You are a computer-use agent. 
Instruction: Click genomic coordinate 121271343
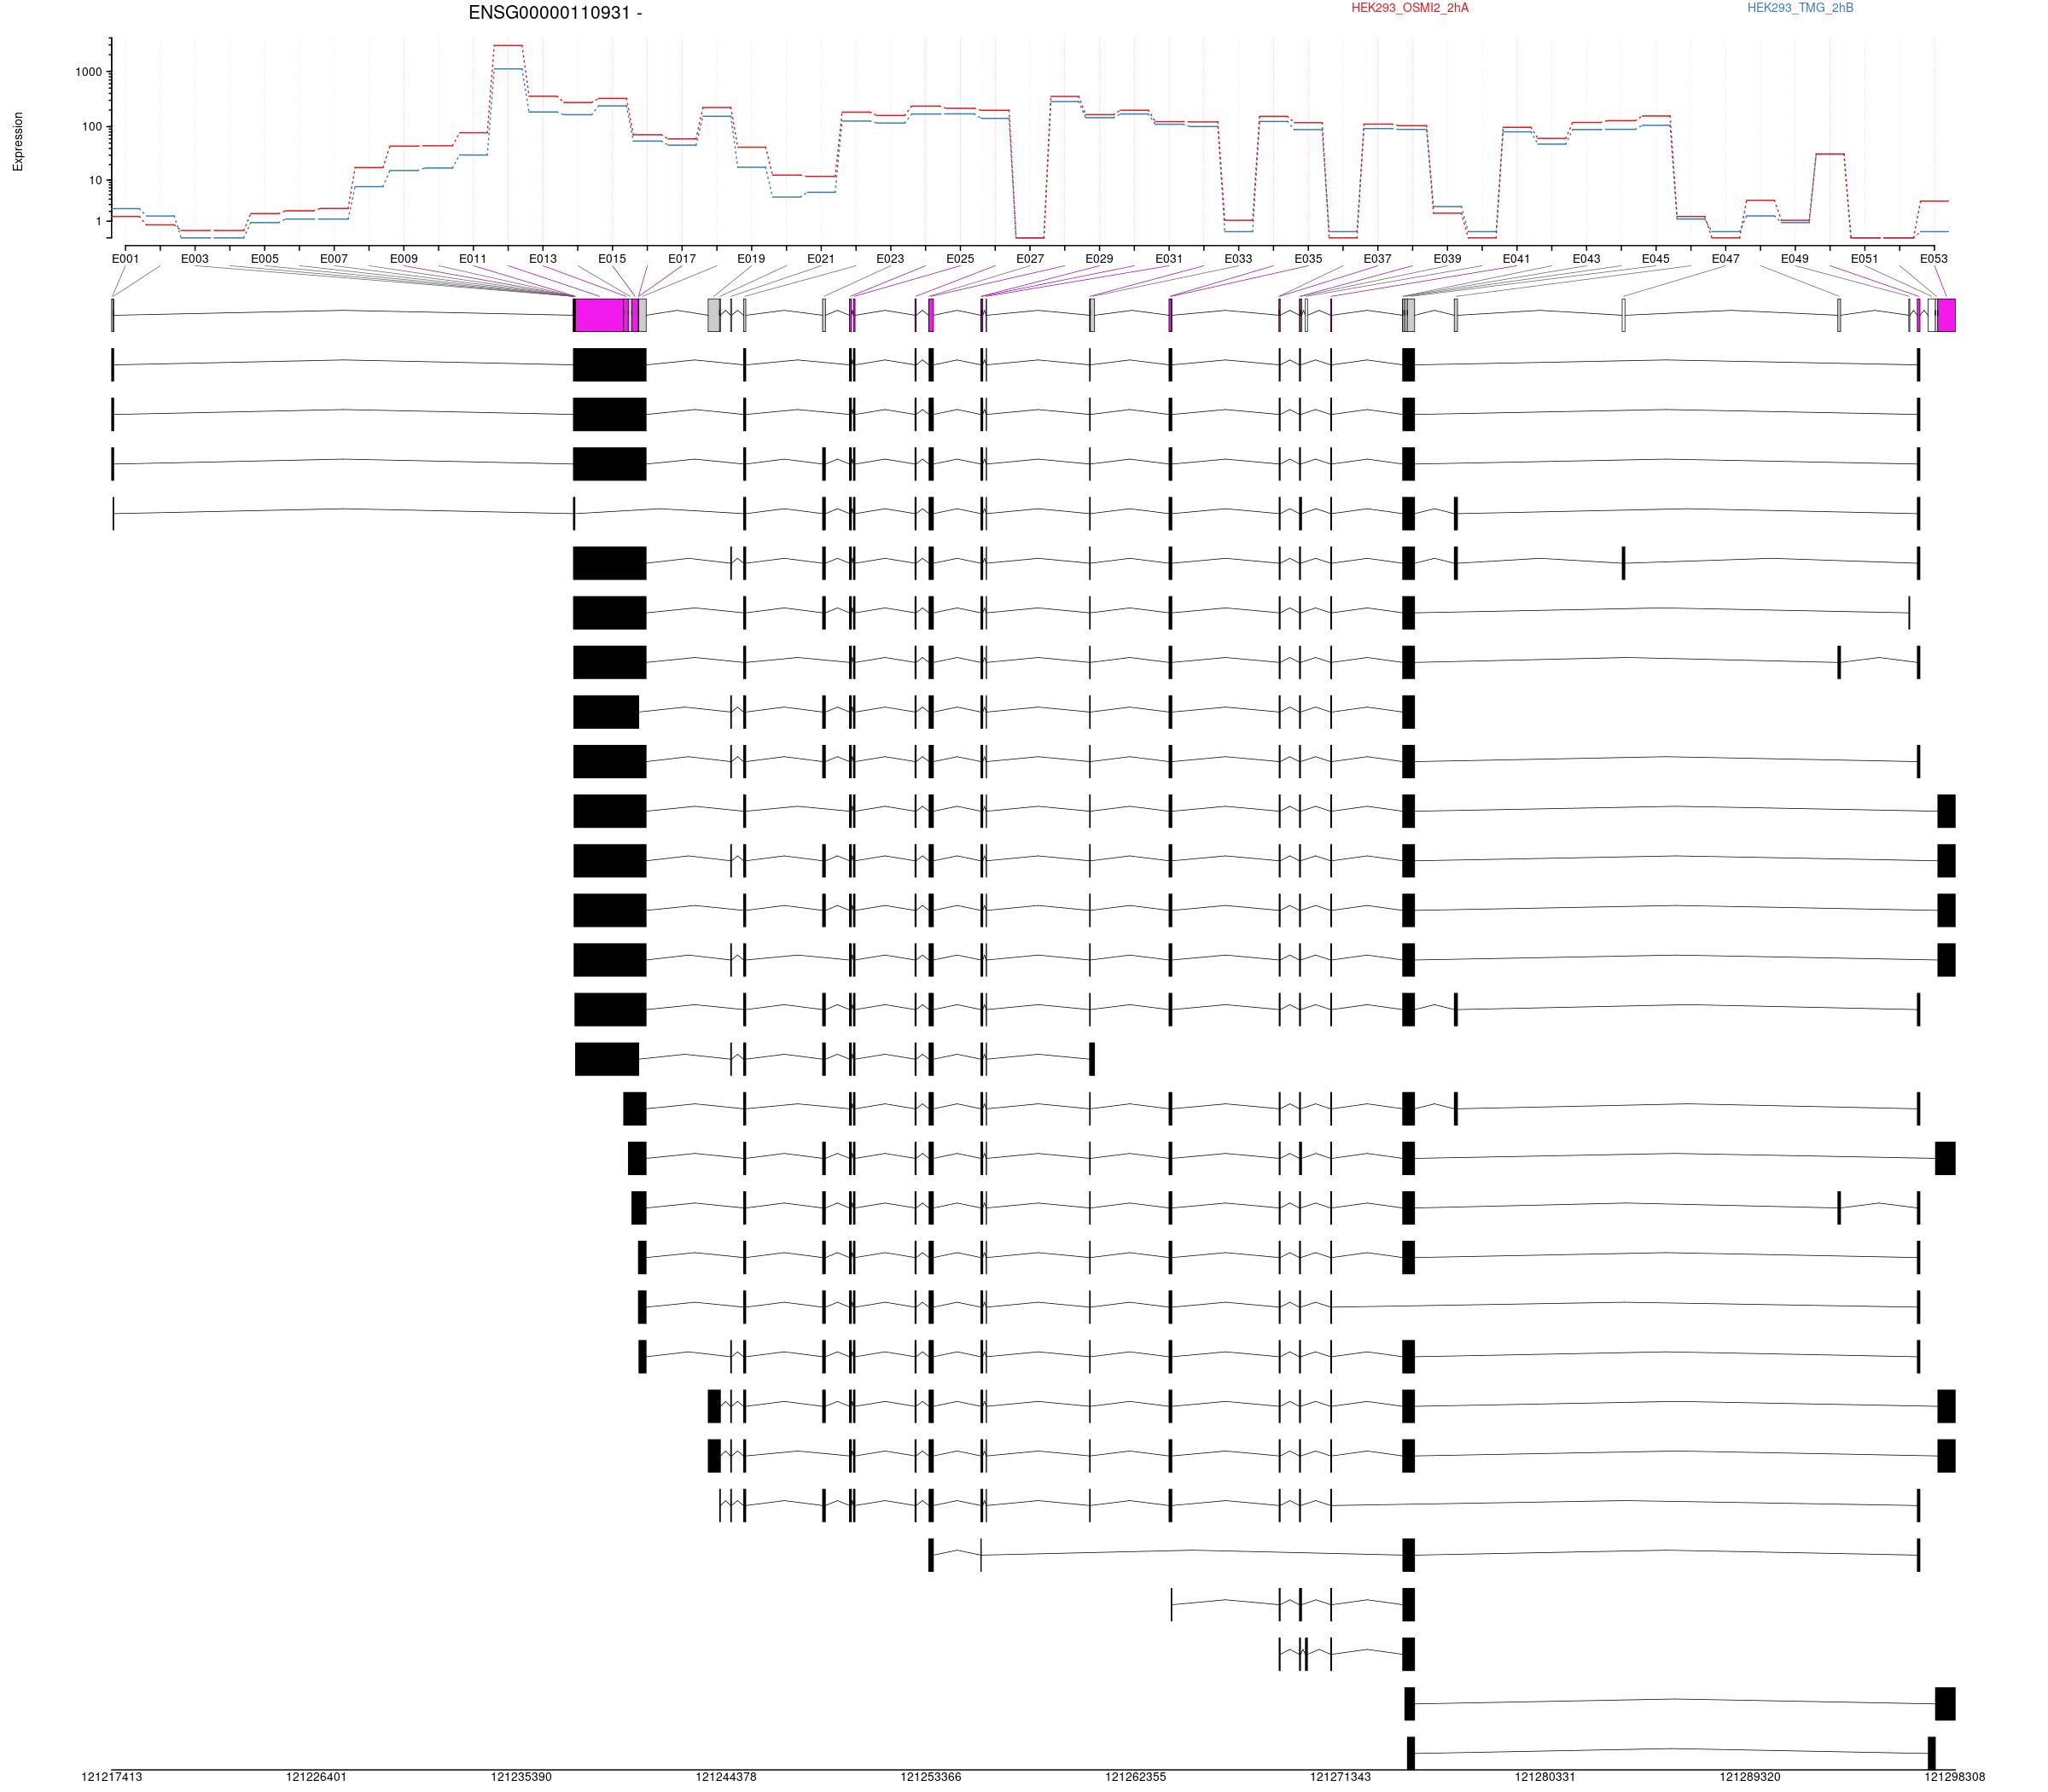click(x=1341, y=1777)
